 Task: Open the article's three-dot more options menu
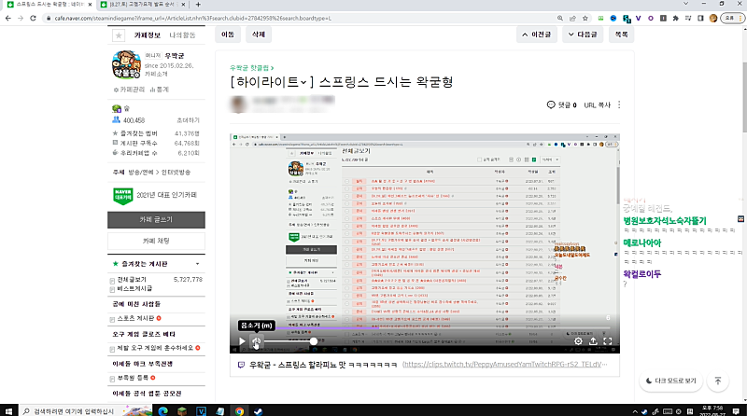[x=619, y=105]
